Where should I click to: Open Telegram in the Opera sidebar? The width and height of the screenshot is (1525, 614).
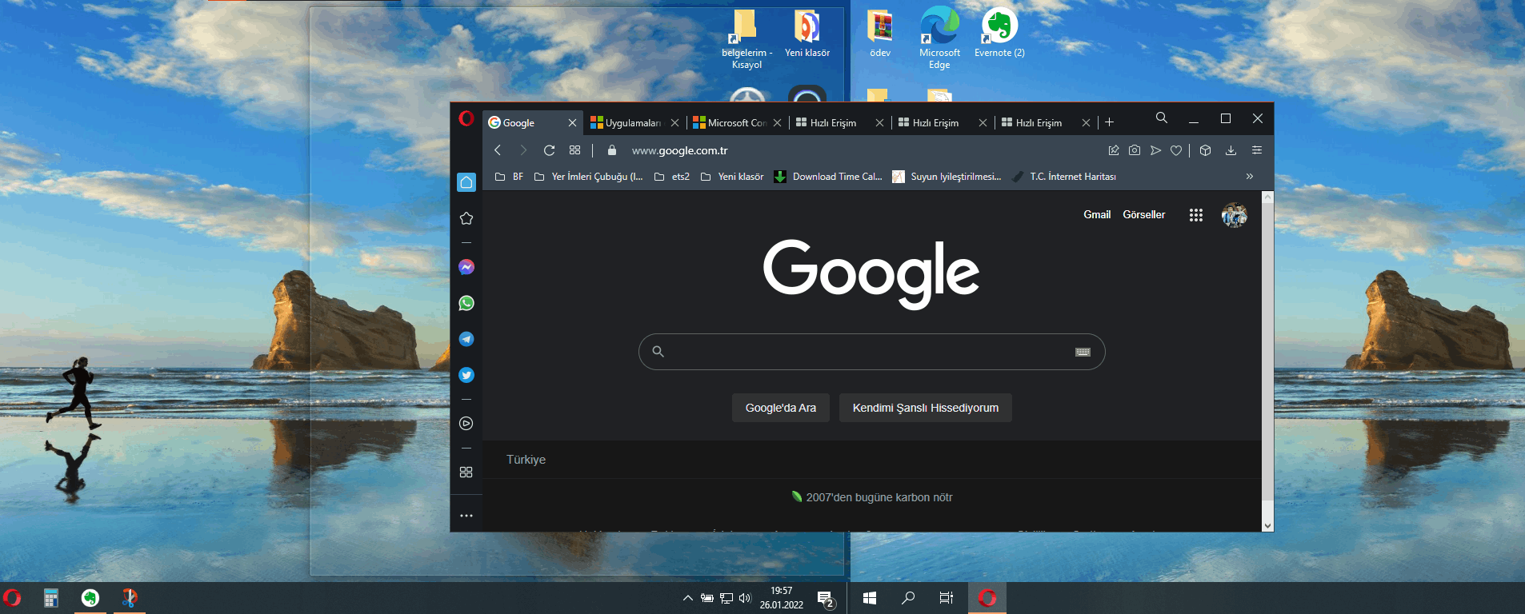[x=466, y=339]
